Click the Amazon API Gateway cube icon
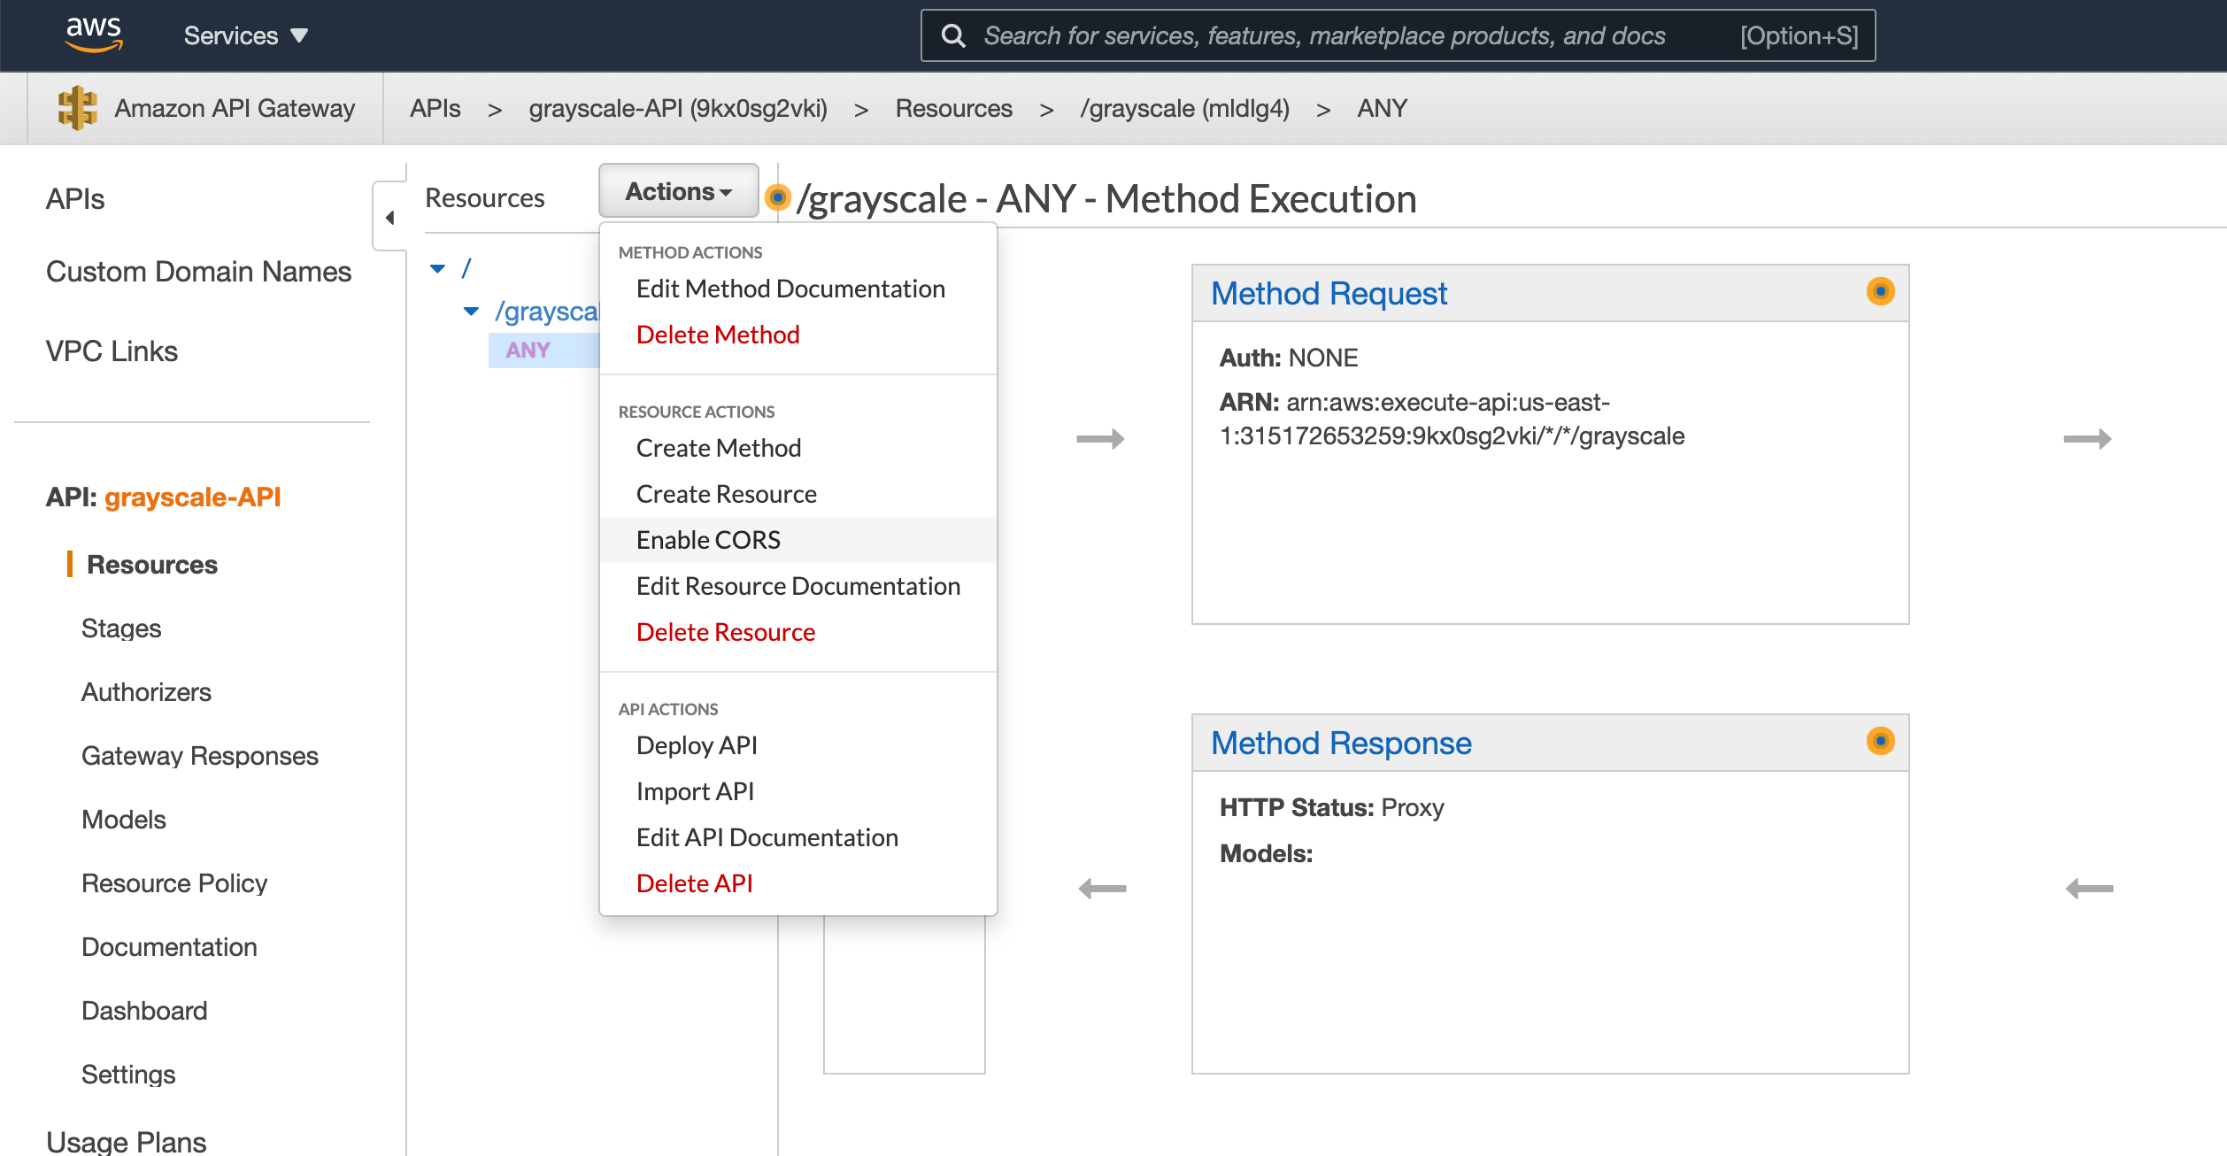The image size is (2227, 1156). coord(77,108)
